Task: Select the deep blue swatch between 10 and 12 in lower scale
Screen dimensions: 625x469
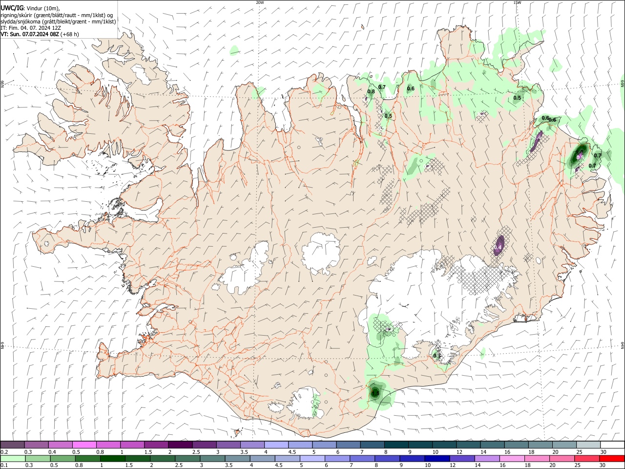Action: pyautogui.click(x=437, y=458)
